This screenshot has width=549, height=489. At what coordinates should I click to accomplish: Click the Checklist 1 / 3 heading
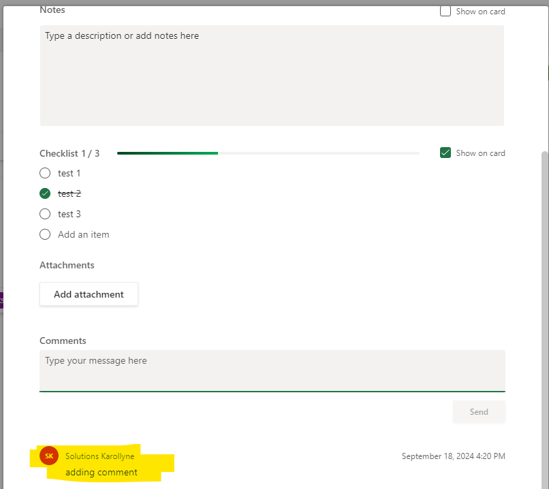tap(69, 153)
